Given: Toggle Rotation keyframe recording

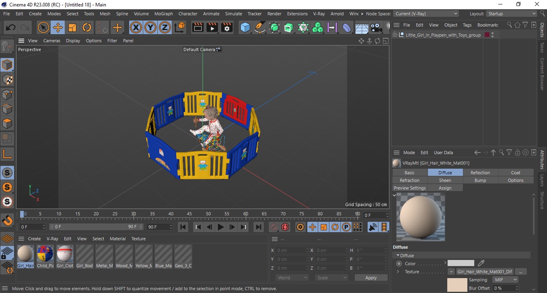Looking at the screenshot, I should (335, 227).
